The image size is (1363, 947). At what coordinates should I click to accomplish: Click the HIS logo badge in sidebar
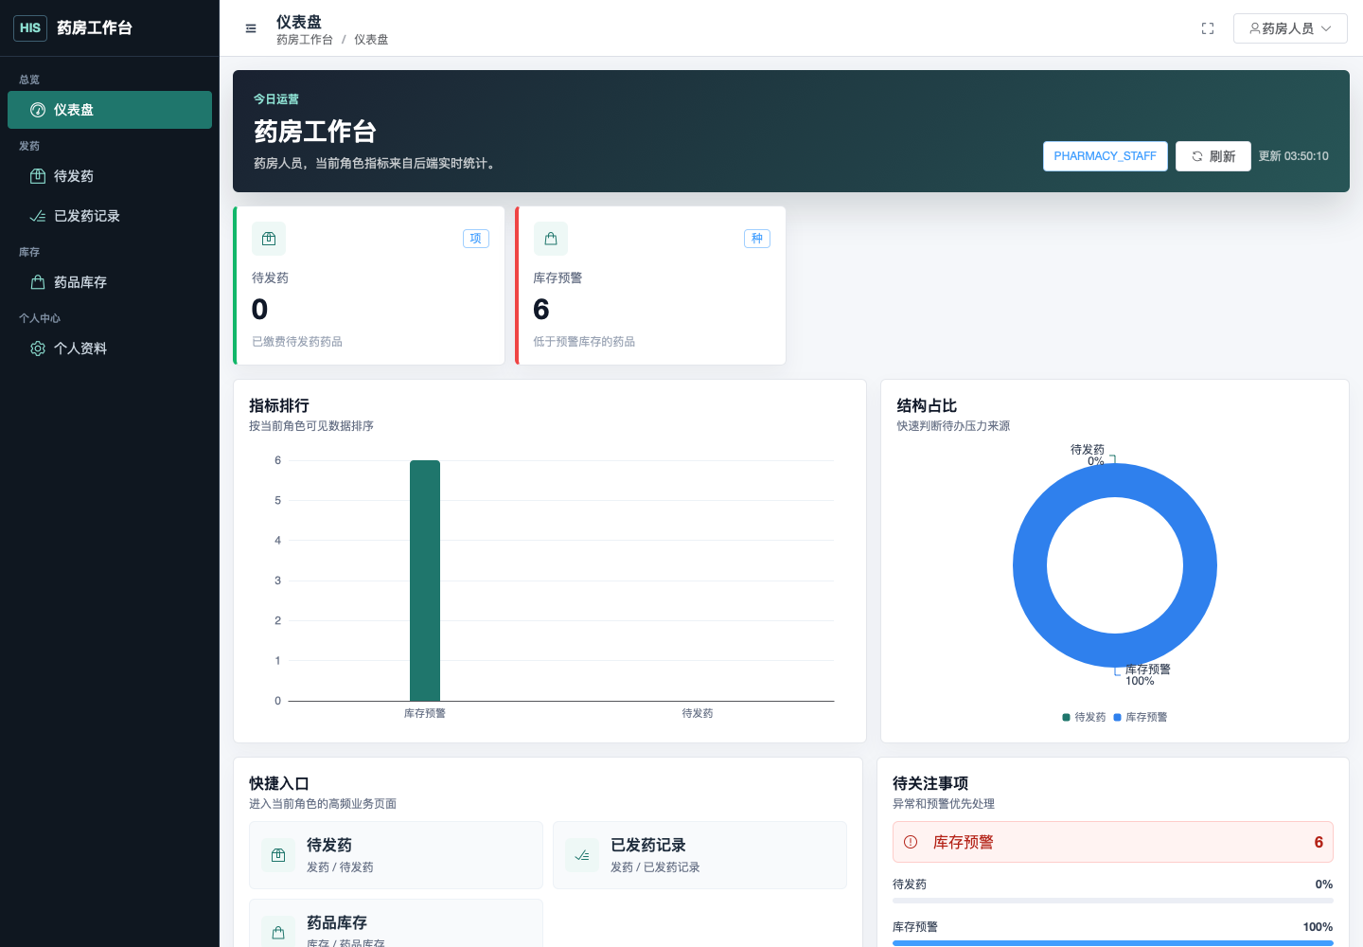click(30, 28)
